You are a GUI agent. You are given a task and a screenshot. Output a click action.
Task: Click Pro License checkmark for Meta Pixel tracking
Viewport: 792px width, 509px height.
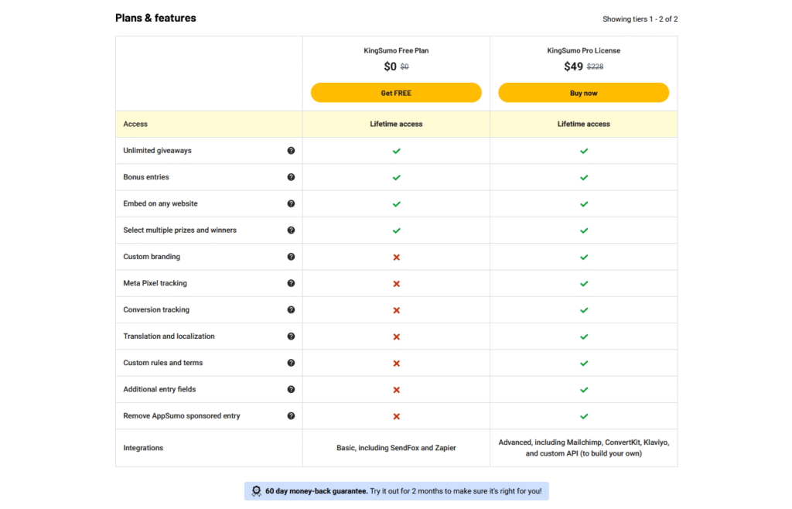tap(584, 284)
